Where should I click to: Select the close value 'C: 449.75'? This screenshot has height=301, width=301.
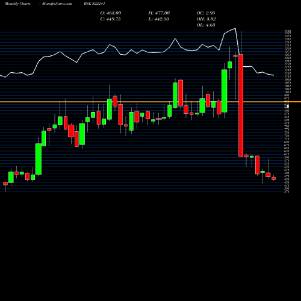[x=110, y=19]
